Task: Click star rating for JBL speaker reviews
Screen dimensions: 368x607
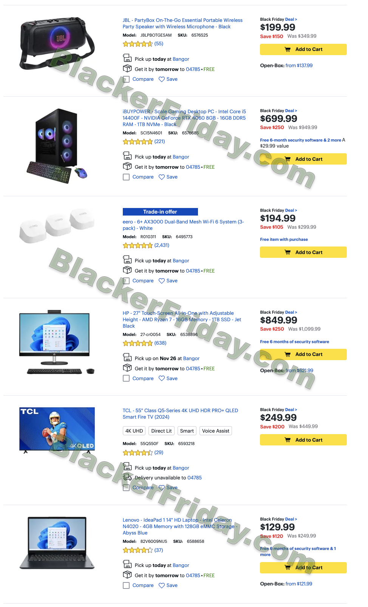Action: [138, 44]
